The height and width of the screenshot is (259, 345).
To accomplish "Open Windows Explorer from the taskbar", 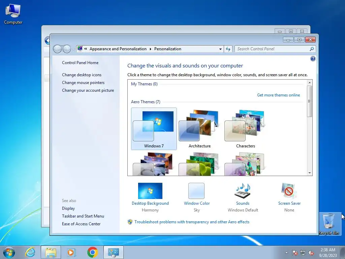I will pyautogui.click(x=51, y=252).
